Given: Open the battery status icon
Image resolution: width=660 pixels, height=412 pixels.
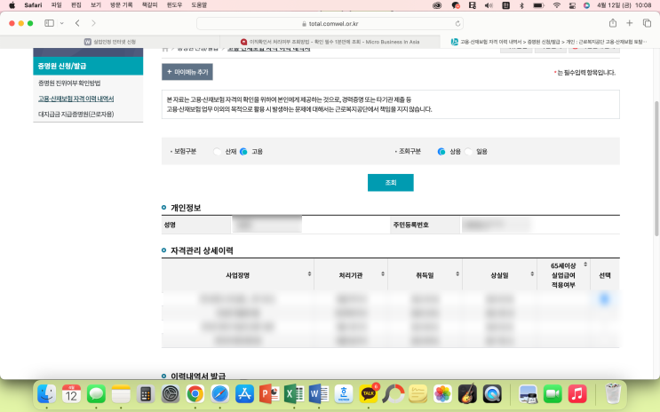Looking at the screenshot, I should 538,5.
